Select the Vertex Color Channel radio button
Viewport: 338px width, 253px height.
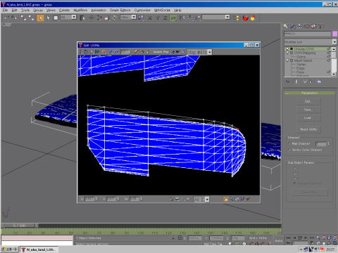[x=289, y=150]
